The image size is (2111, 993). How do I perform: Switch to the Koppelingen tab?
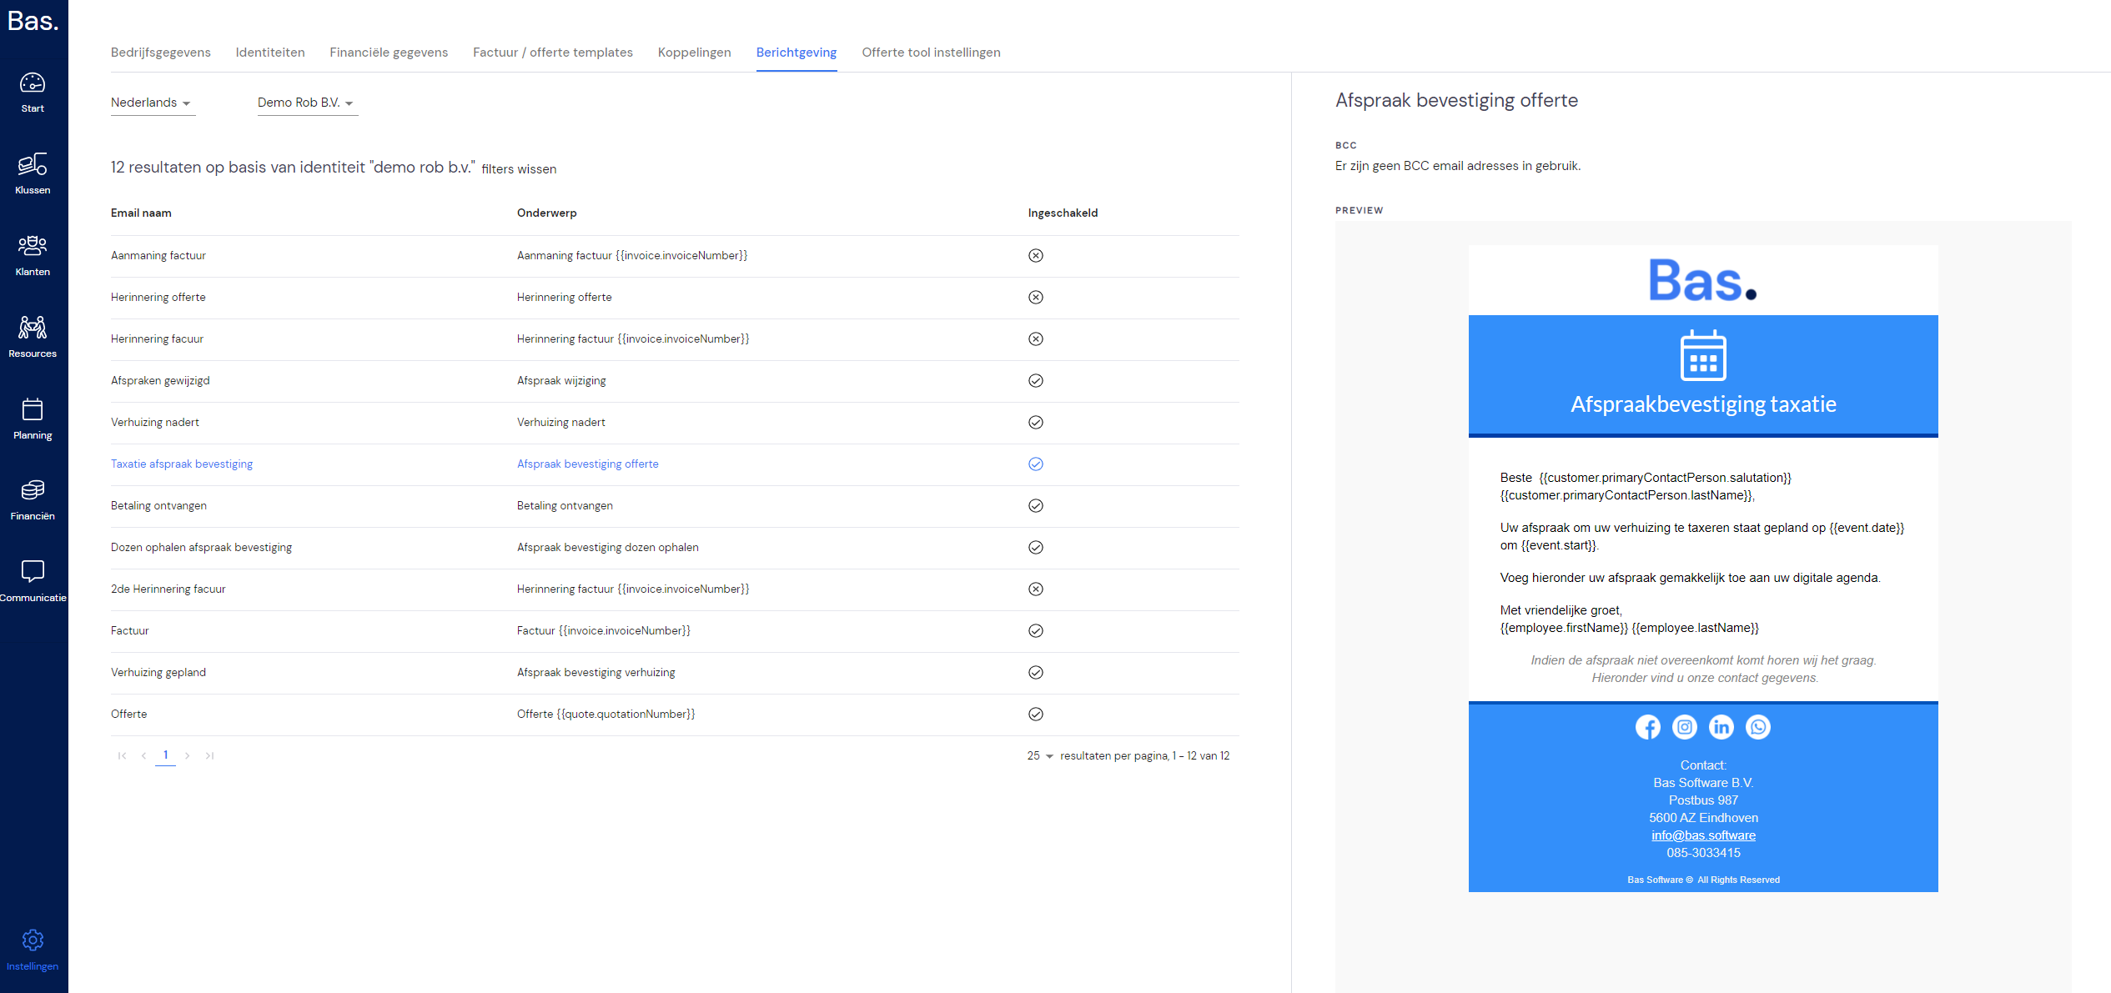click(x=694, y=53)
